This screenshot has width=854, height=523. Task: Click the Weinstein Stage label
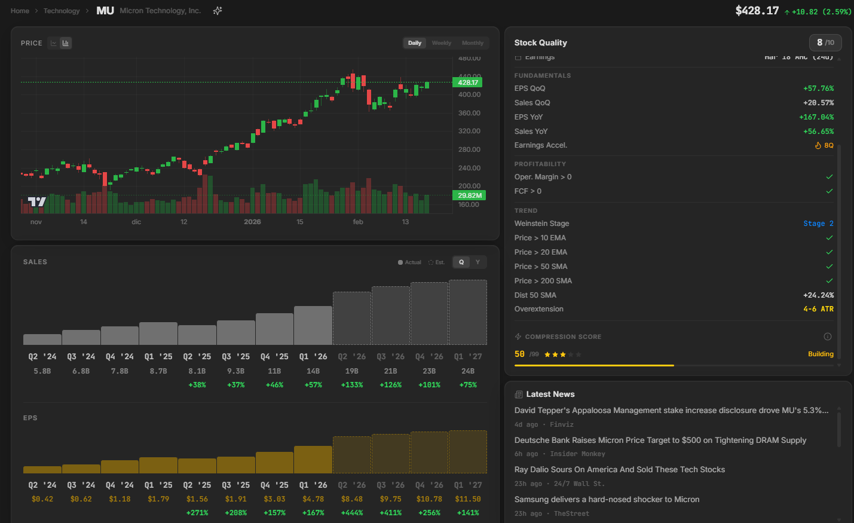pos(541,224)
